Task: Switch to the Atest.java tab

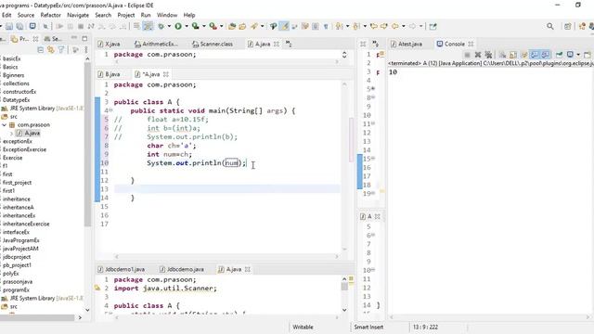Action: click(407, 44)
